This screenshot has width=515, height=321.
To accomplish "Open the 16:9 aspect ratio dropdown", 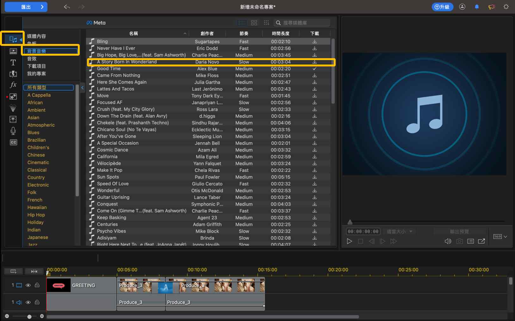I will coord(500,237).
